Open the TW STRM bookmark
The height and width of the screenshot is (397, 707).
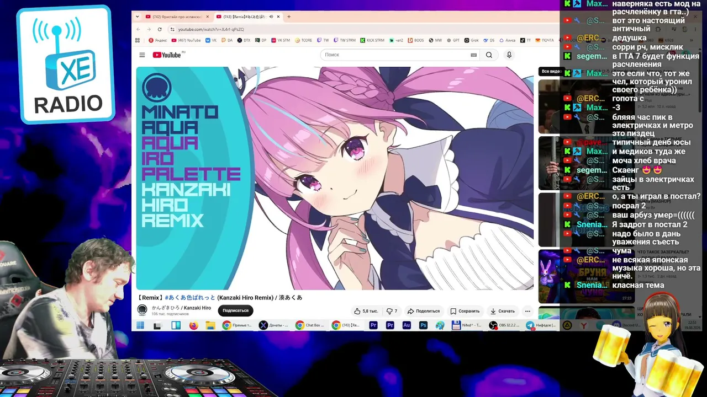(x=345, y=40)
